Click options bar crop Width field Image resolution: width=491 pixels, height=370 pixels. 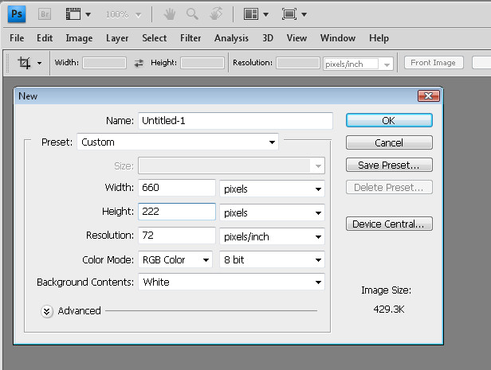tap(104, 63)
